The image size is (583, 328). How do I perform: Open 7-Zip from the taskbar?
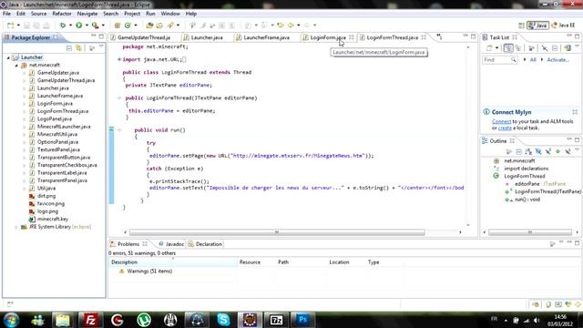276,320
